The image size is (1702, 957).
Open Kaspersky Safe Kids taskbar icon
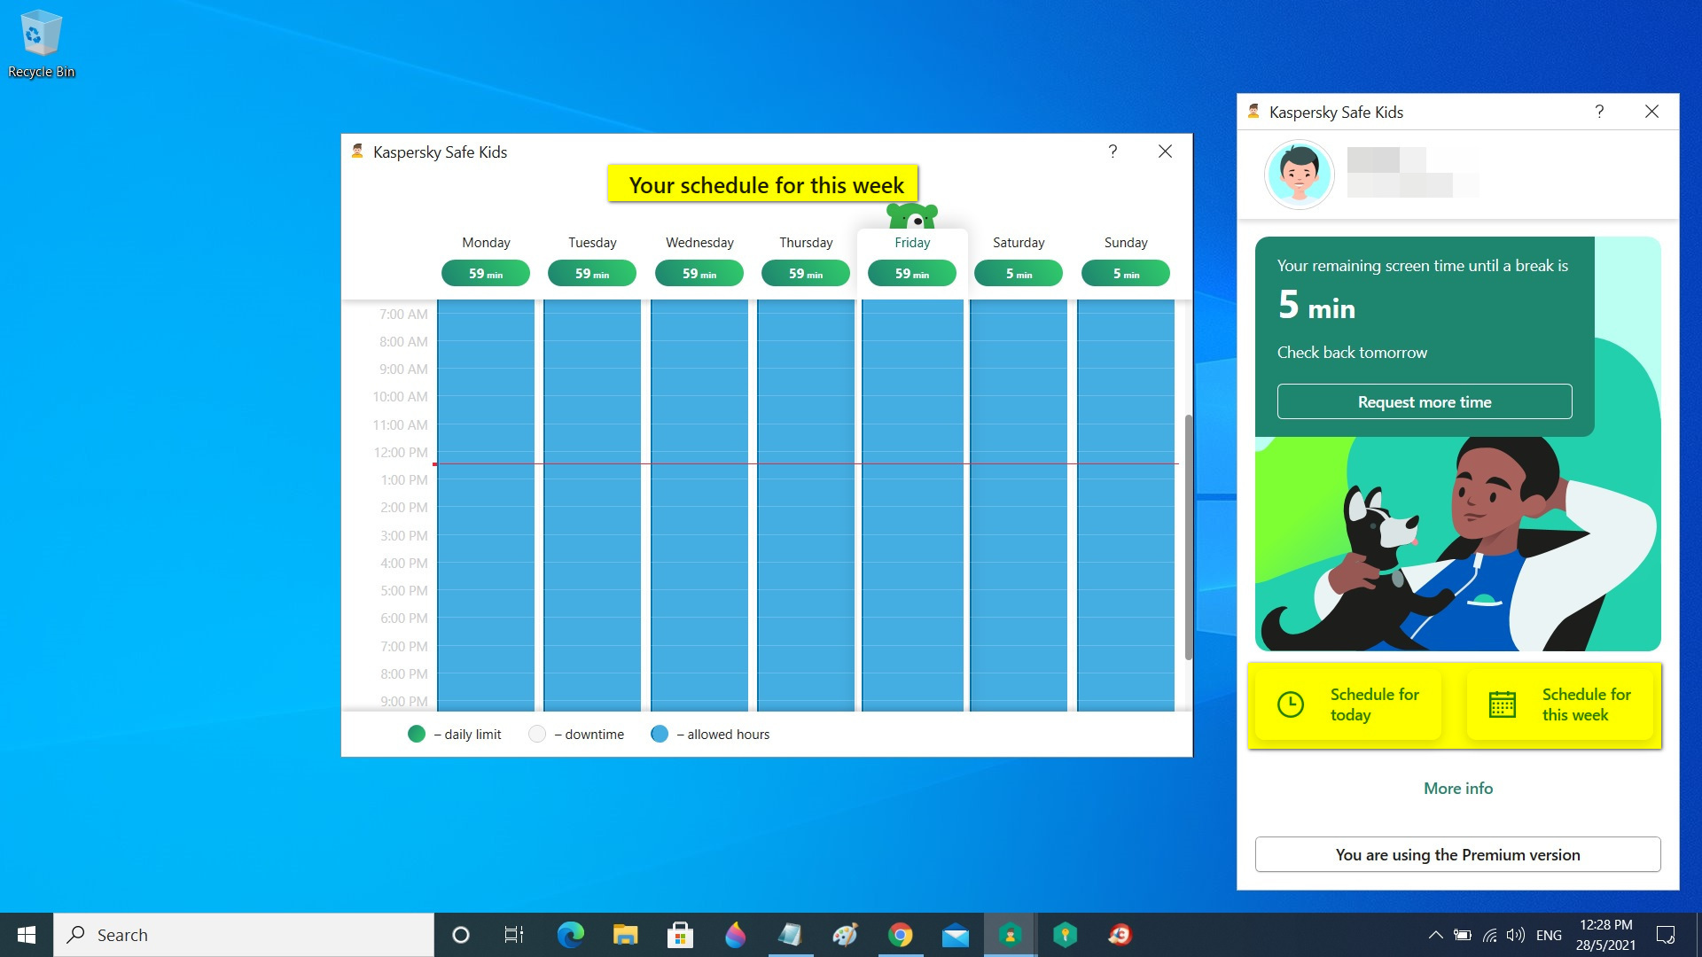pyautogui.click(x=1010, y=935)
